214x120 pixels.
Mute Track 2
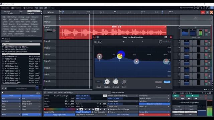pyautogui.click(x=206, y=41)
